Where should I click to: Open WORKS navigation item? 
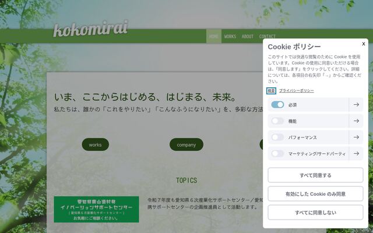click(230, 36)
